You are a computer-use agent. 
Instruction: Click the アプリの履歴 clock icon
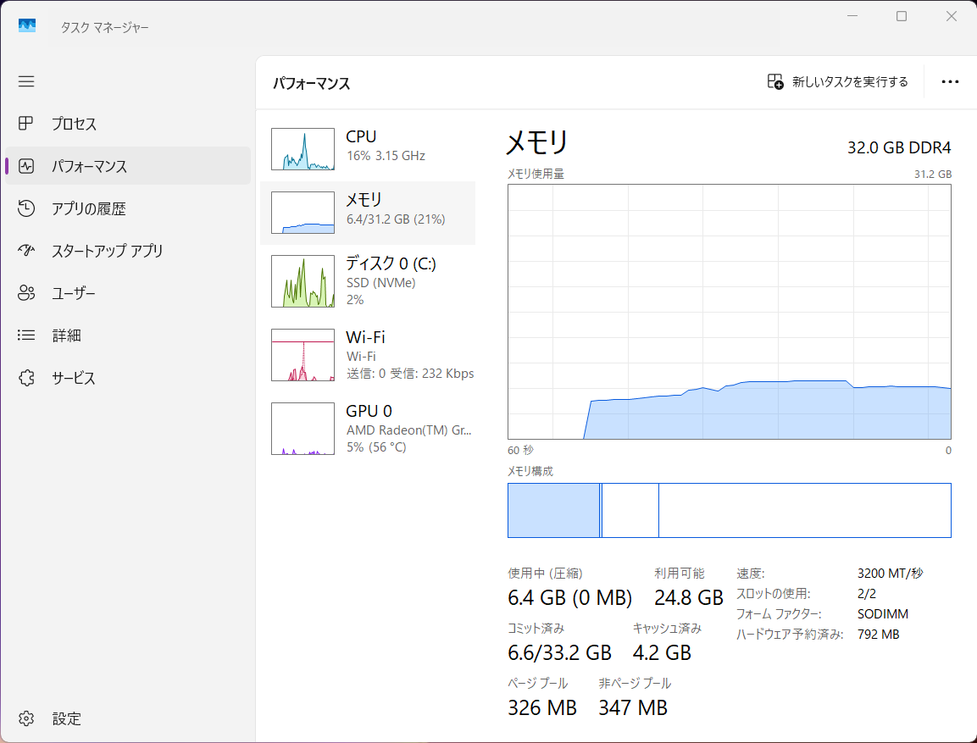coord(26,208)
